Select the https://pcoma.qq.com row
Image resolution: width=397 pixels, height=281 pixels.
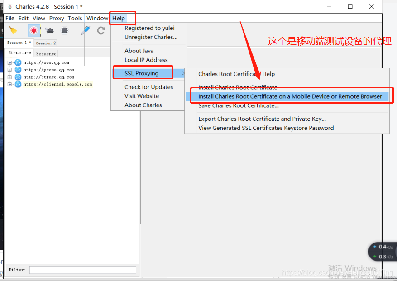(x=48, y=70)
